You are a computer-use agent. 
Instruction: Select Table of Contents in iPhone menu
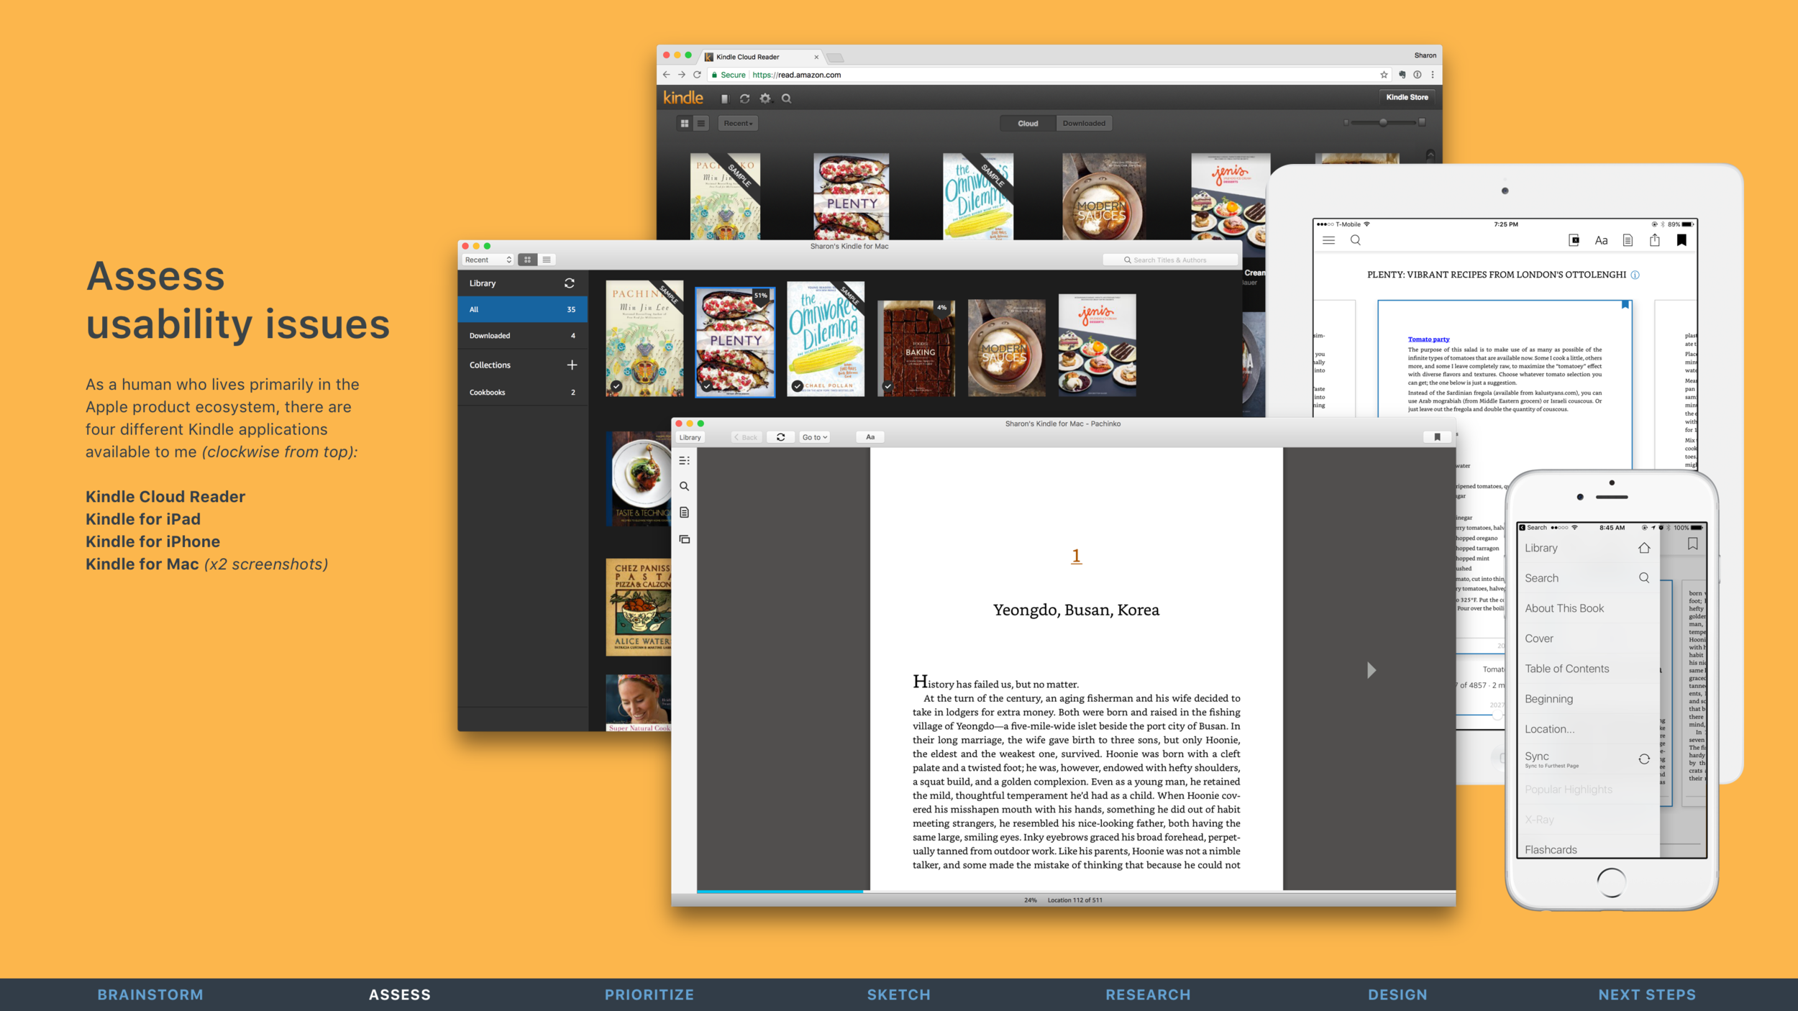pos(1566,669)
